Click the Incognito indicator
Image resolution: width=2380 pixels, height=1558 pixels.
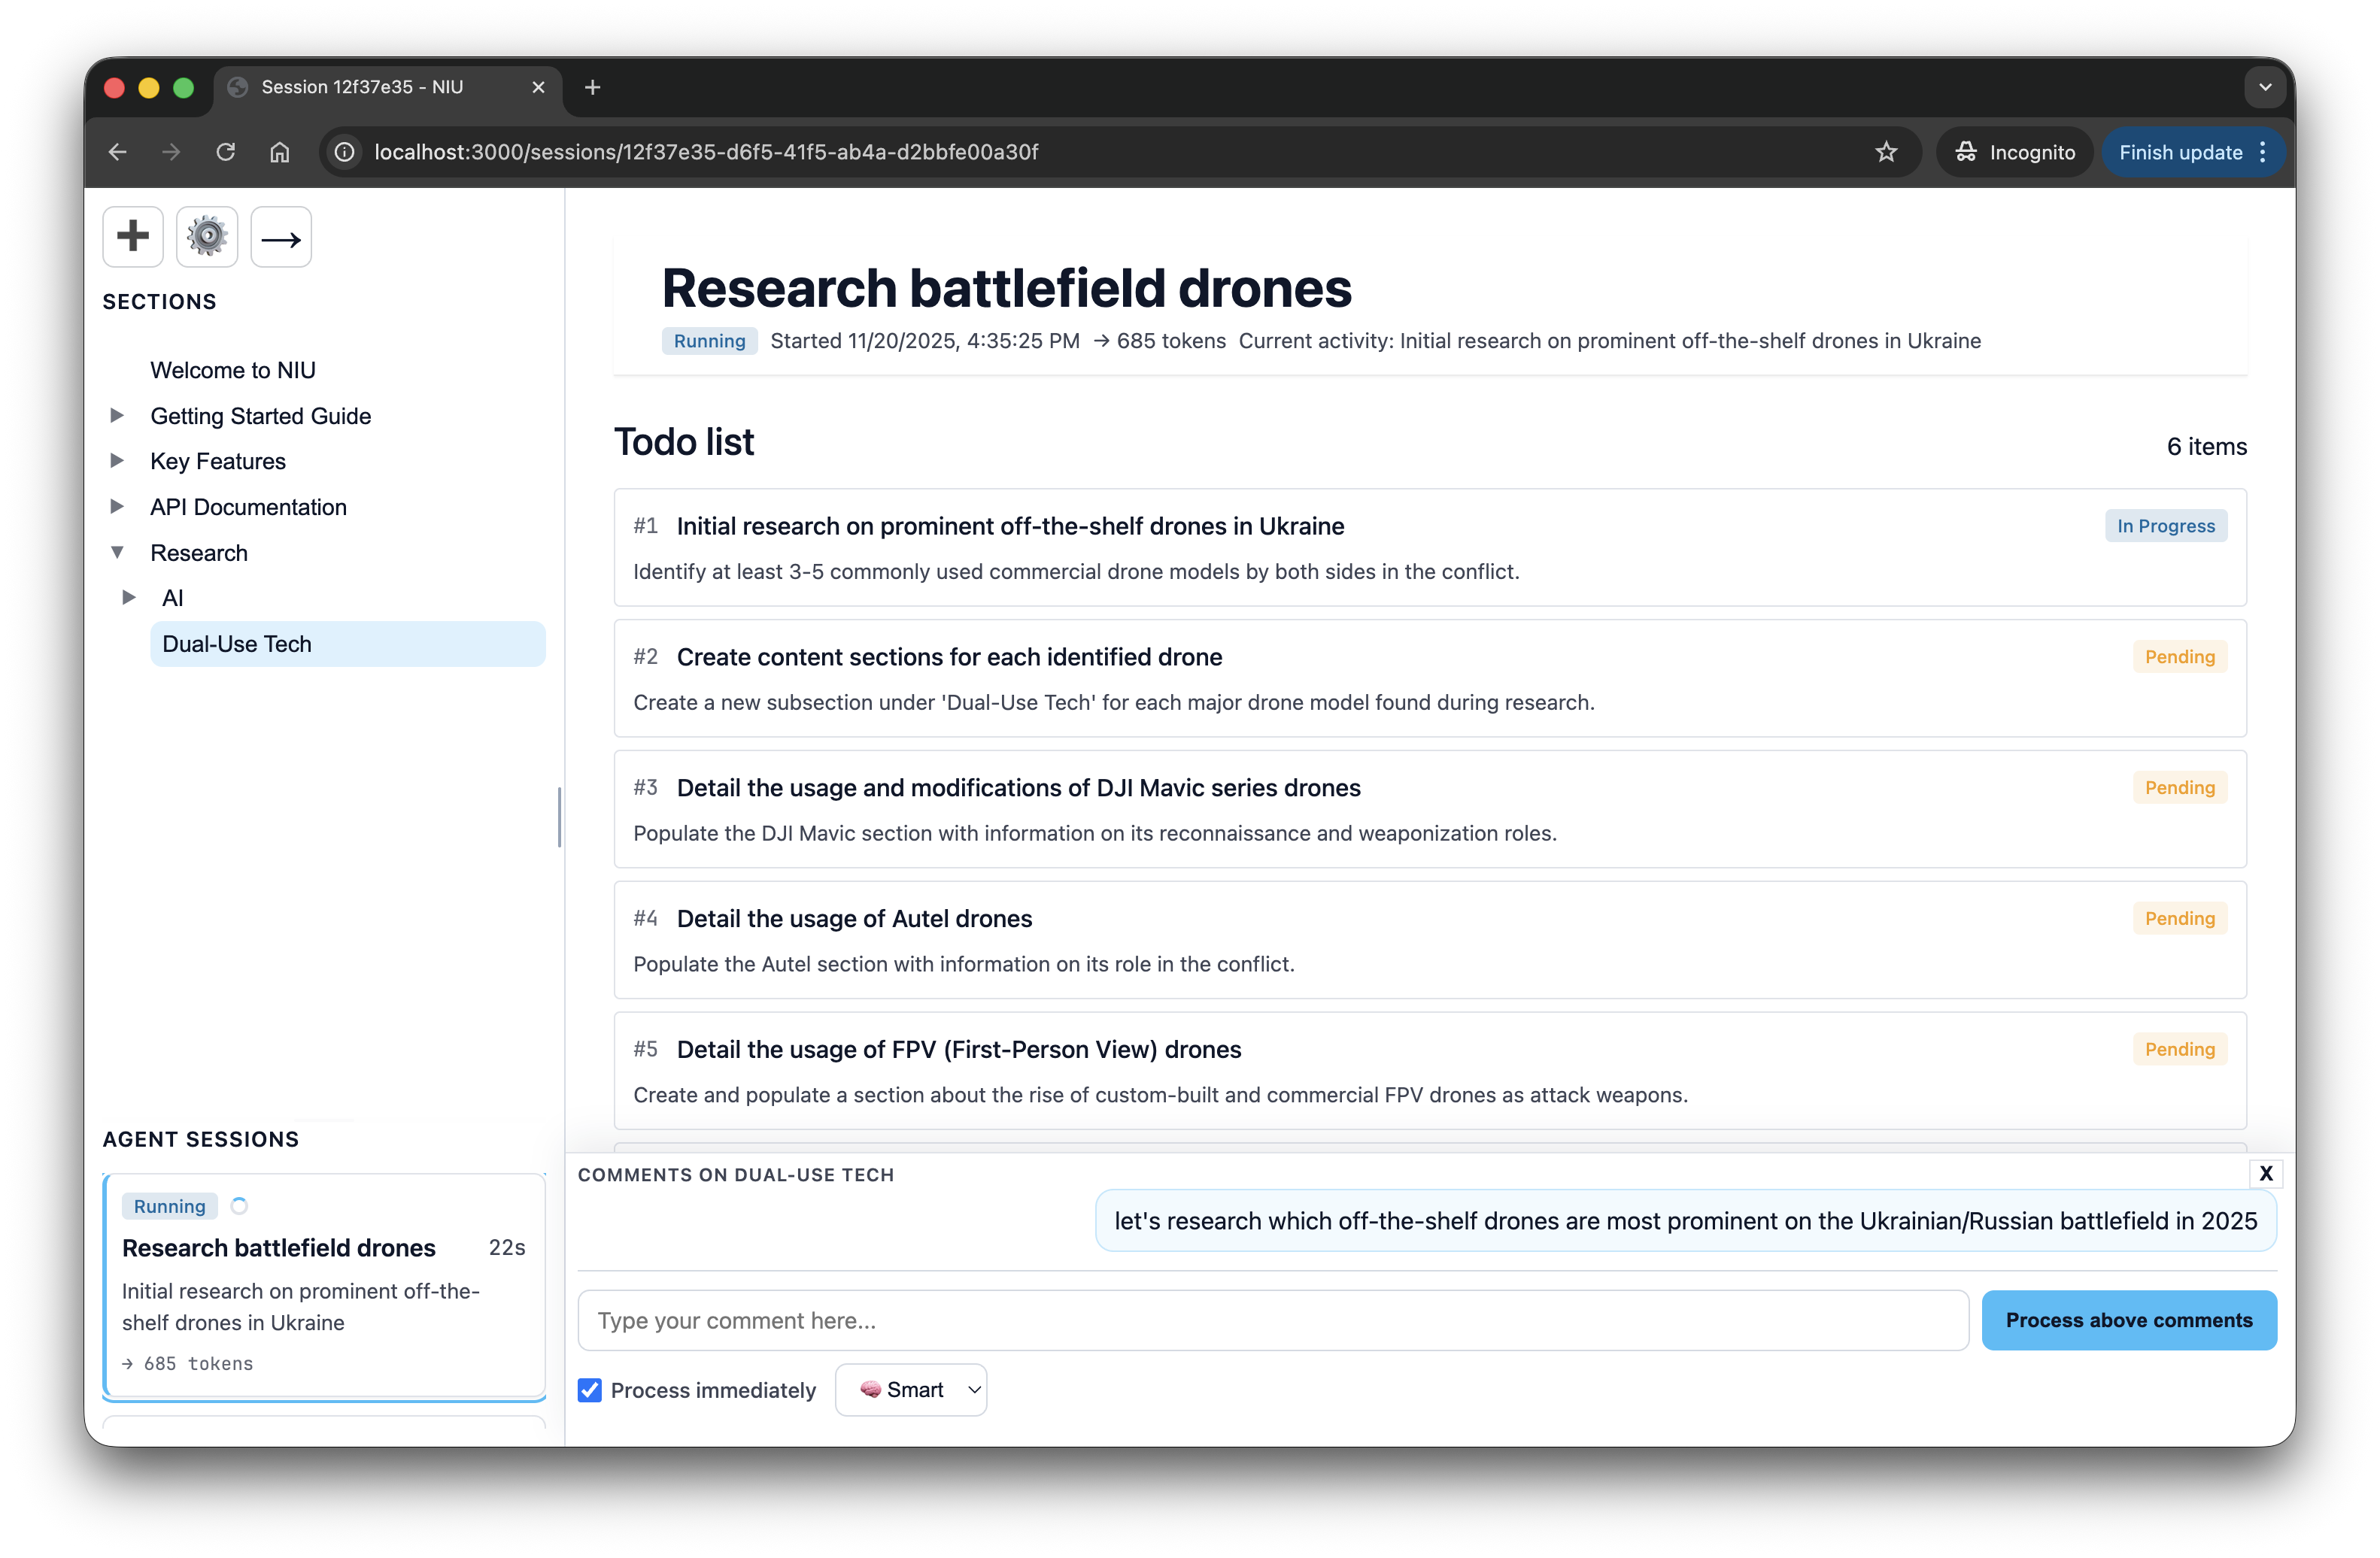coord(2016,152)
